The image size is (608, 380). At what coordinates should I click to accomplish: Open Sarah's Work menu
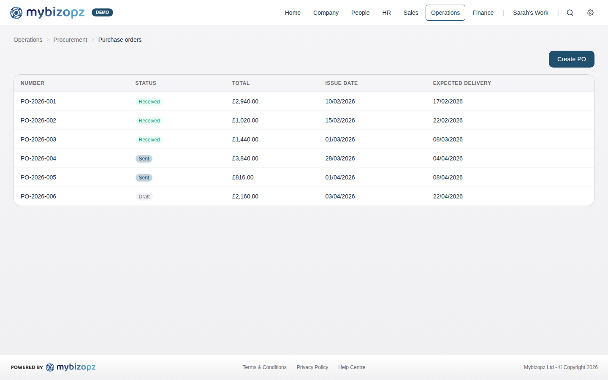point(531,13)
